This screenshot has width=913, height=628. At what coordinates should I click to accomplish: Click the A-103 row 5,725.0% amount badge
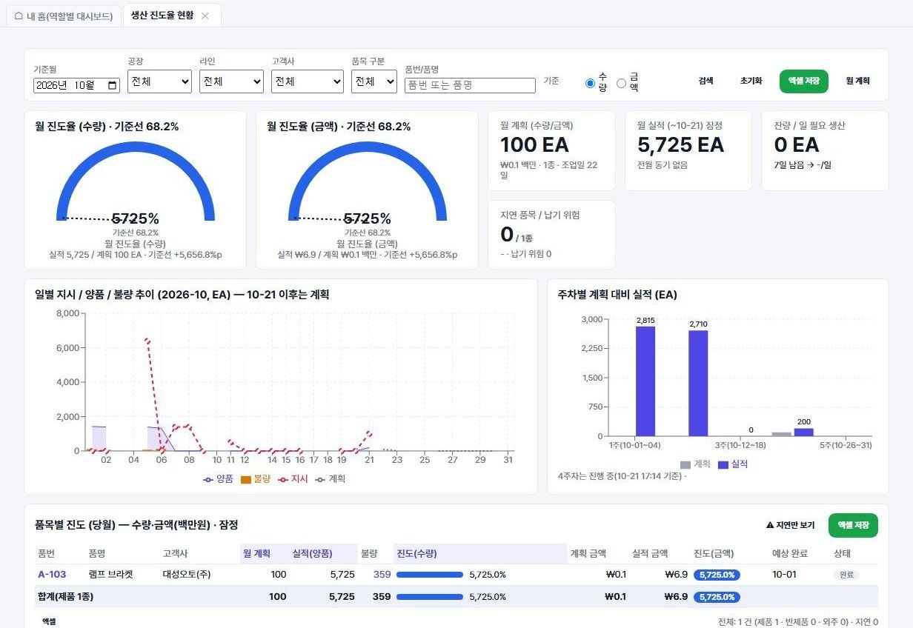point(717,575)
